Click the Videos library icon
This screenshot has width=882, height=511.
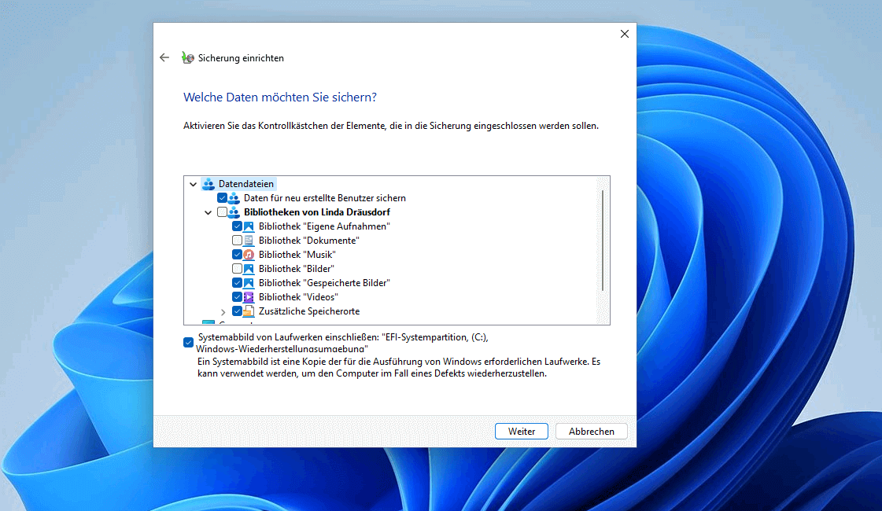click(249, 297)
